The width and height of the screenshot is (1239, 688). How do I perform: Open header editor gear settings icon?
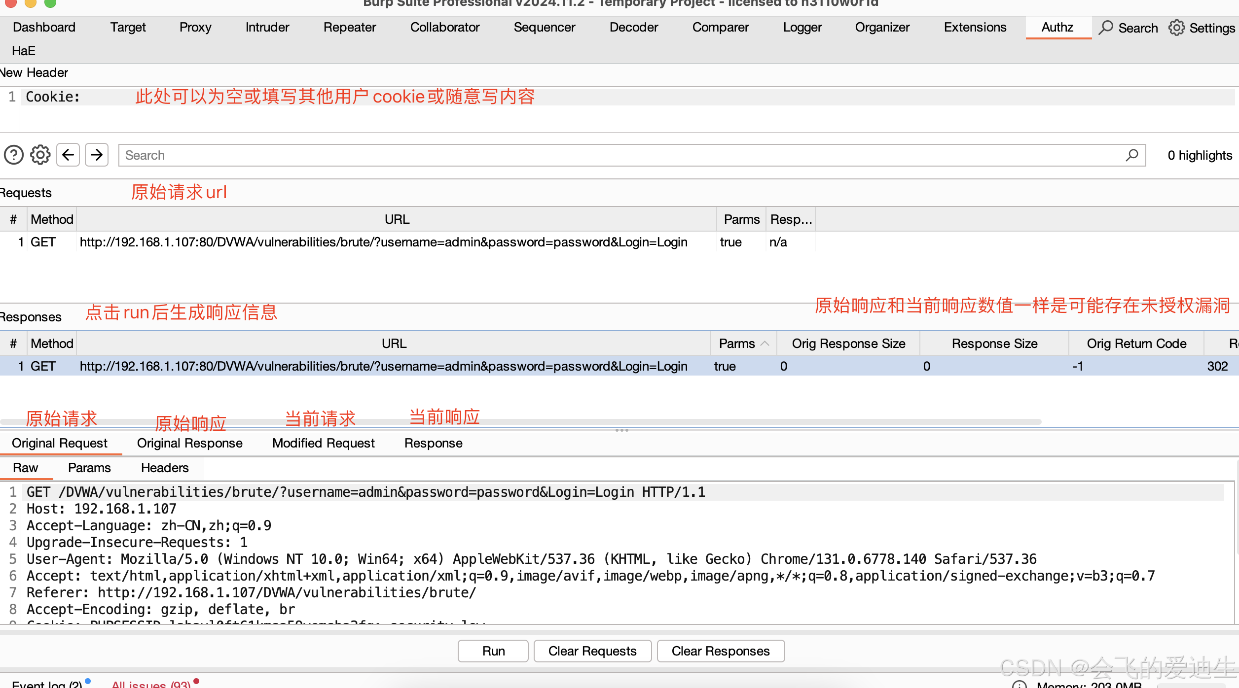coord(40,155)
